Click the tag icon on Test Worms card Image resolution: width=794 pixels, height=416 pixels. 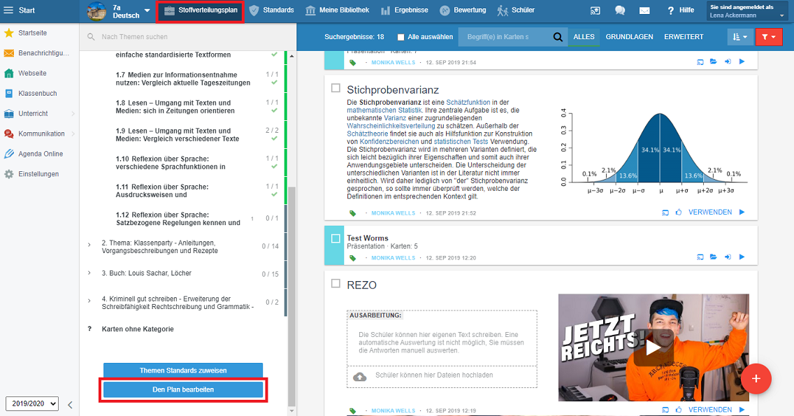pos(353,258)
